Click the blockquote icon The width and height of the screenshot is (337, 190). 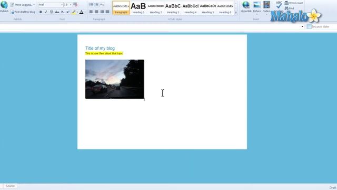[x=102, y=5]
